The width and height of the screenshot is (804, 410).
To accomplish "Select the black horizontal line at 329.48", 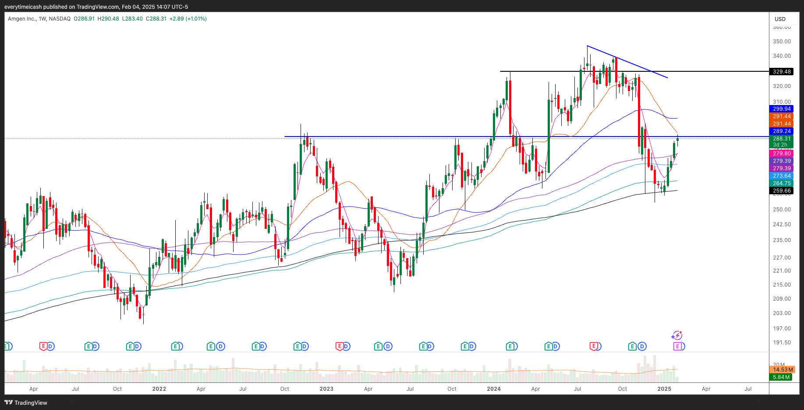I will click(634, 71).
